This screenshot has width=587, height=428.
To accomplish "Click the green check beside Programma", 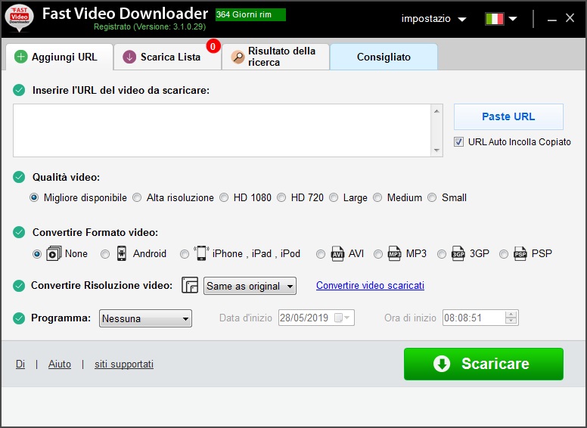I will coord(19,318).
